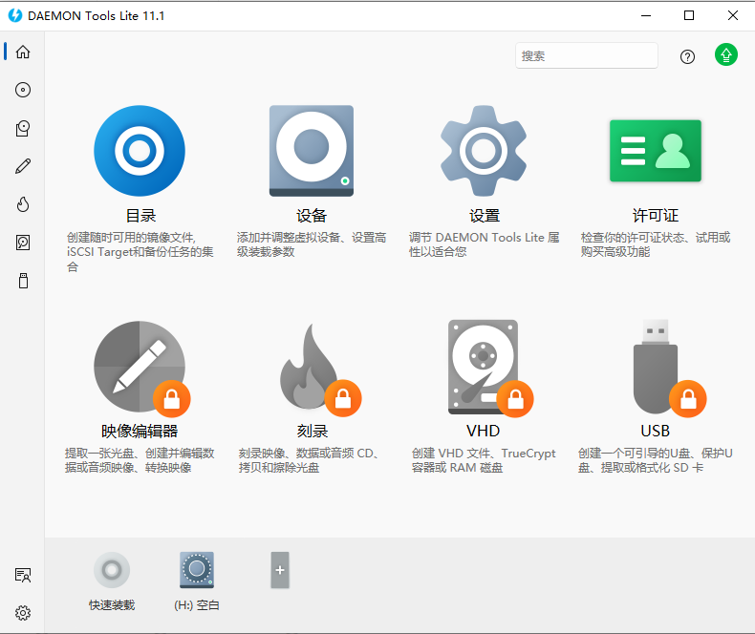This screenshot has height=634, width=755.
Task: Open the pencil Image Editor sidebar icon
Action: tap(23, 166)
